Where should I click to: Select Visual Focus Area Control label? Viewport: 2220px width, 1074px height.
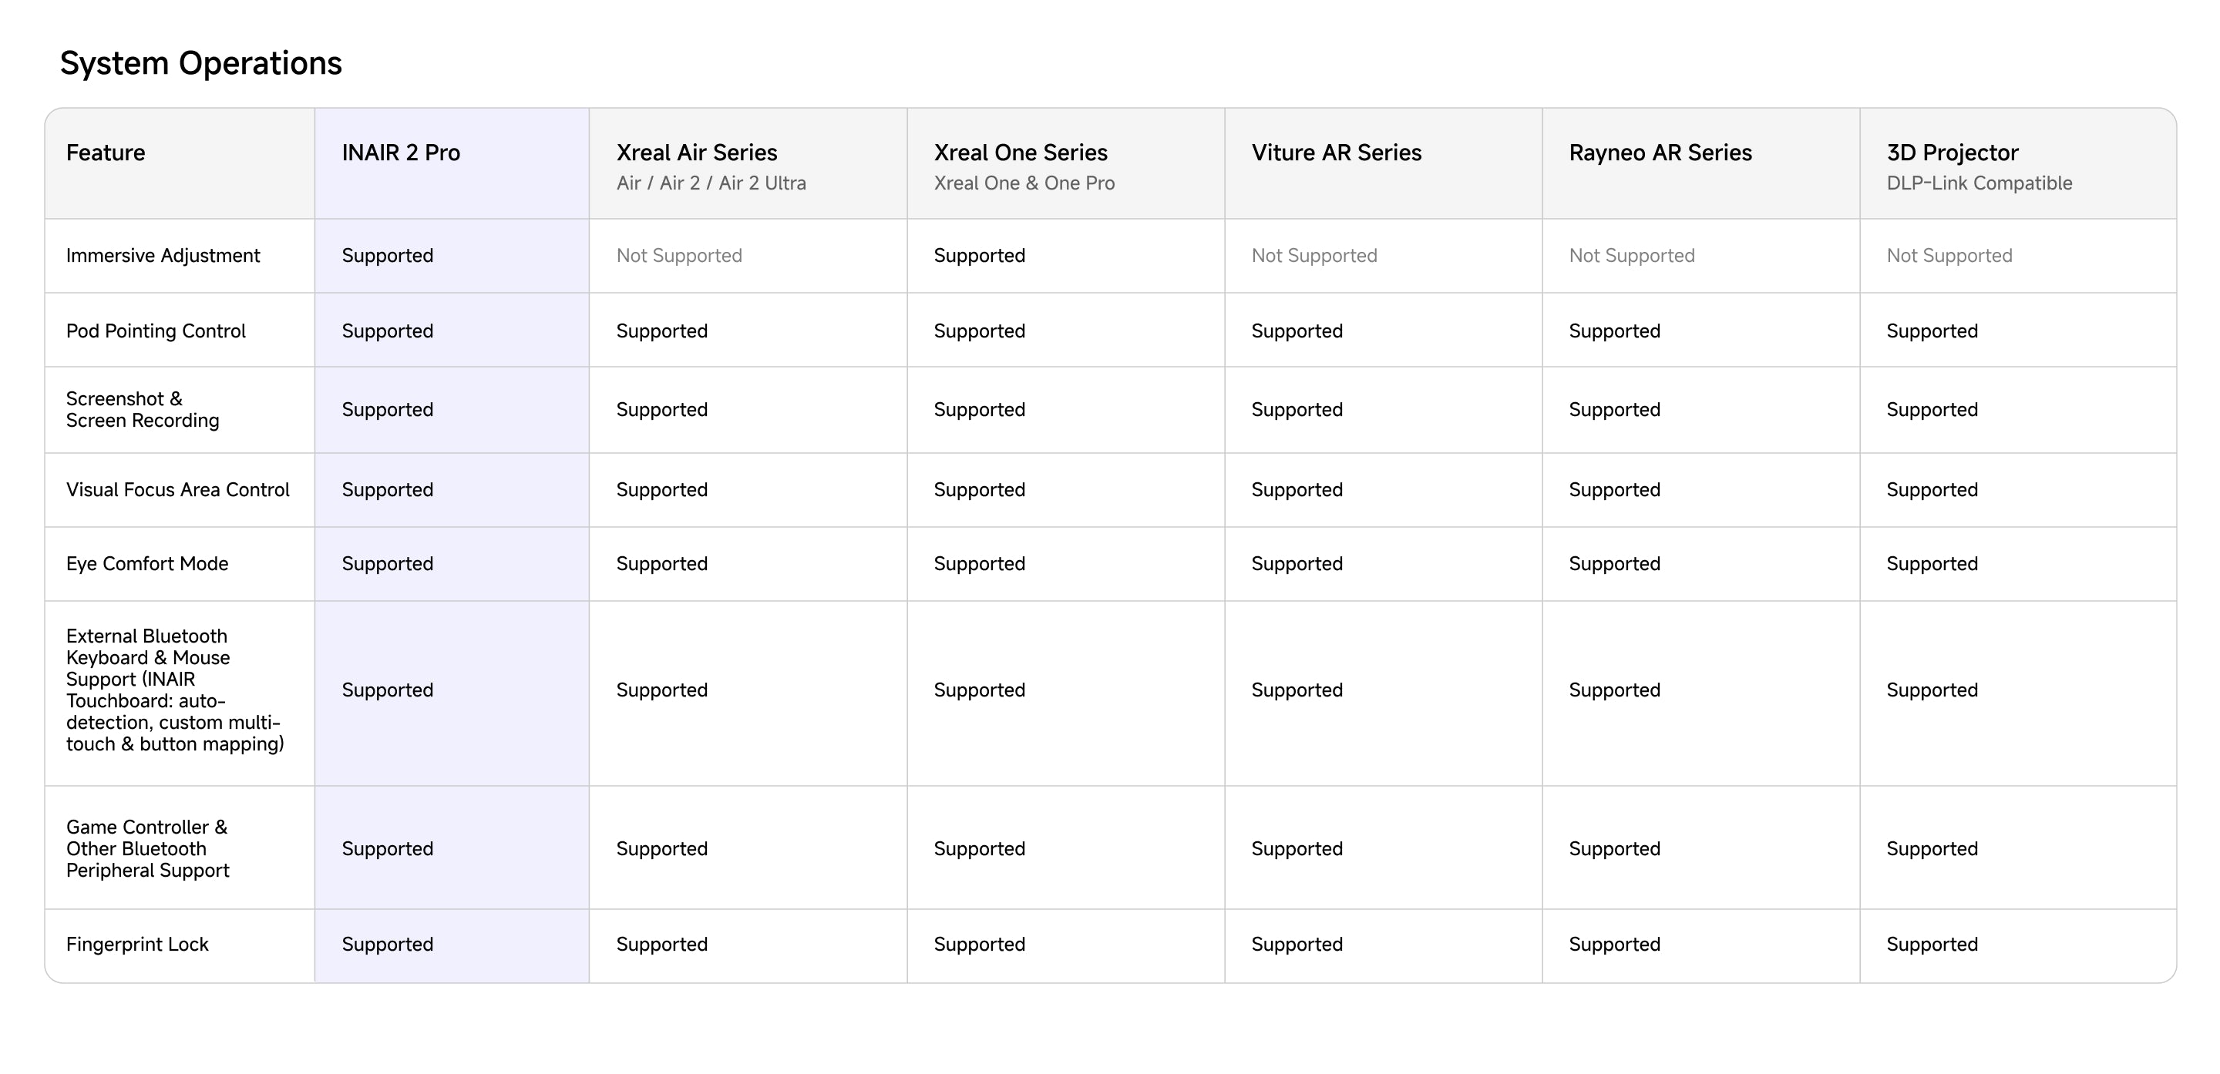click(x=177, y=490)
